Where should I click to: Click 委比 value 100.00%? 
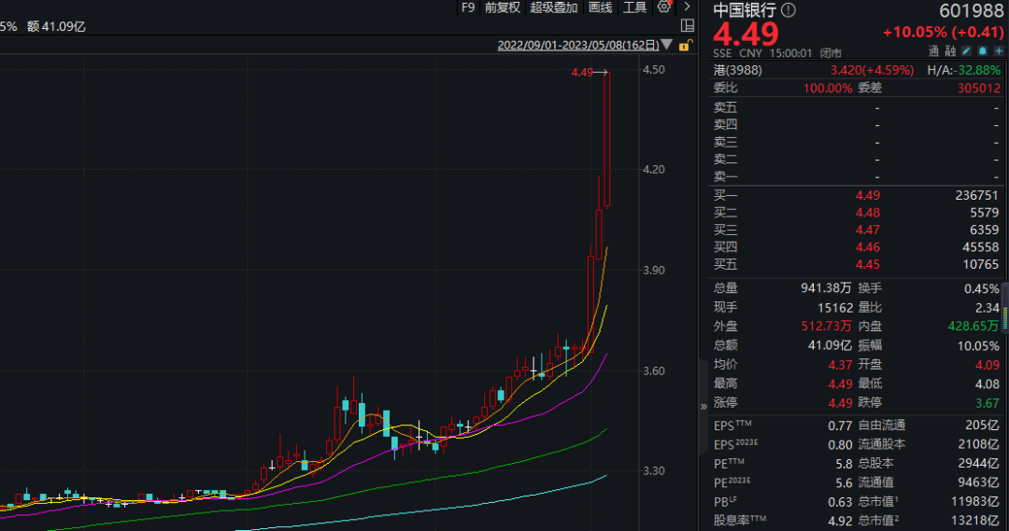click(x=828, y=88)
